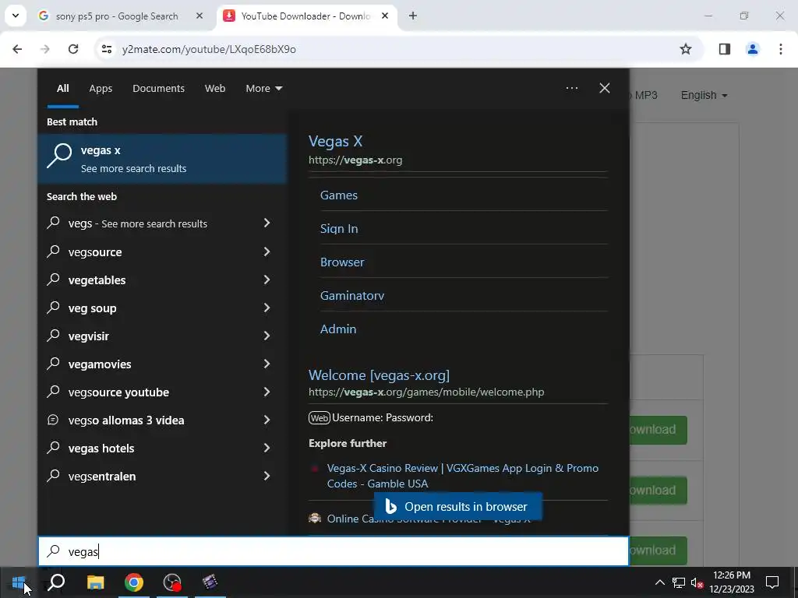Expand the veg soup suggestion chevron
This screenshot has width=798, height=598.
pyautogui.click(x=267, y=307)
